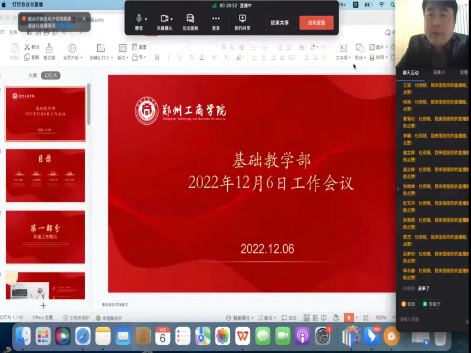This screenshot has height=353, width=471.
Task: Toggle Bold formatting
Action: point(157,57)
